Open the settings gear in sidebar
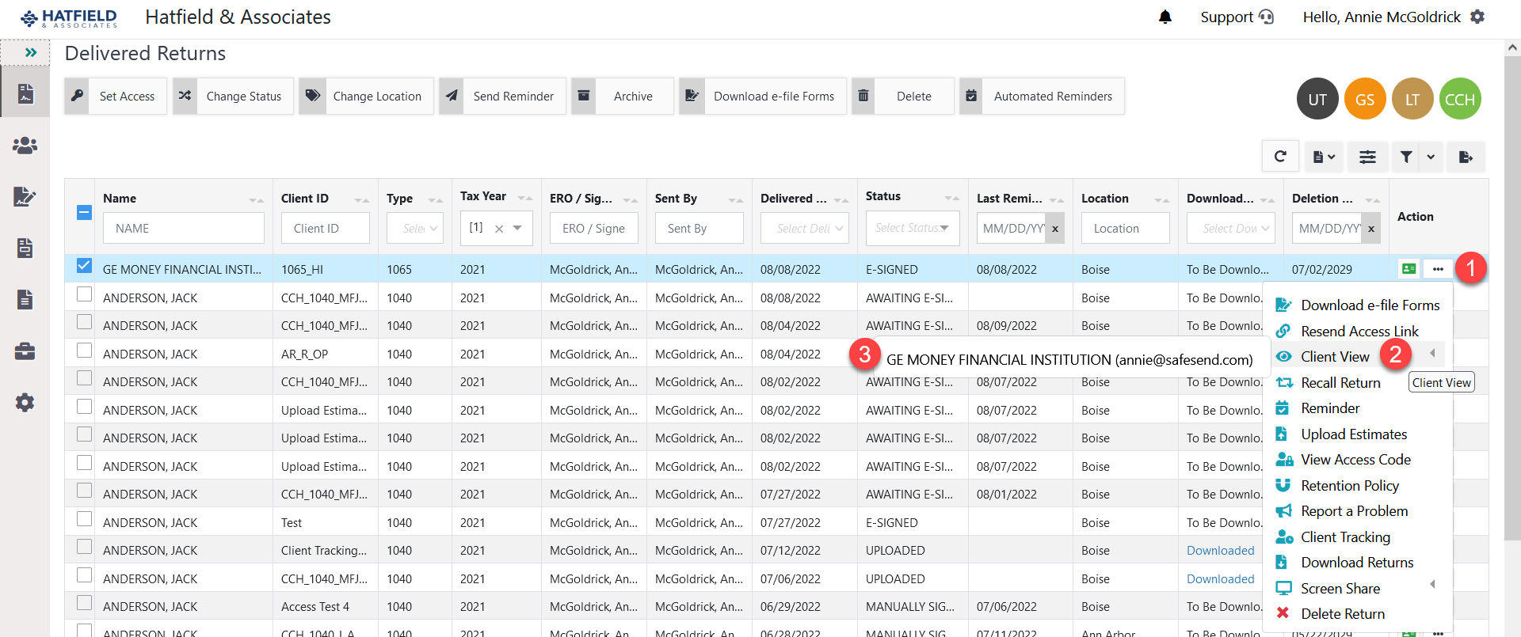This screenshot has height=637, width=1521. coord(25,403)
